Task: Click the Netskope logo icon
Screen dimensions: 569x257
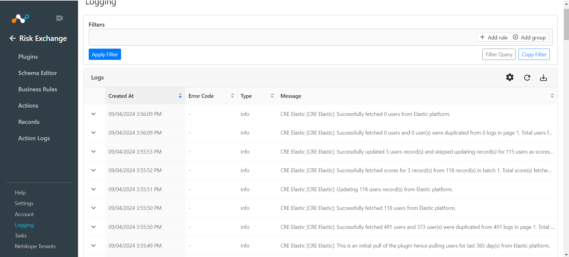Action: 20,18
